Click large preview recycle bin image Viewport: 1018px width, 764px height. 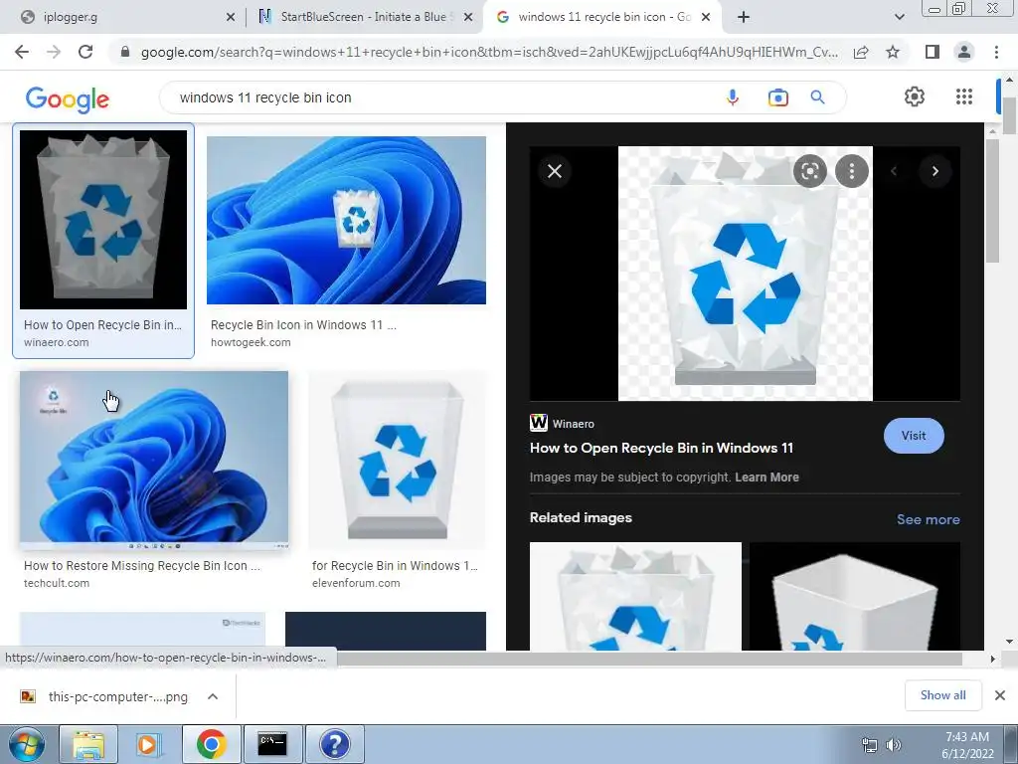coord(745,273)
